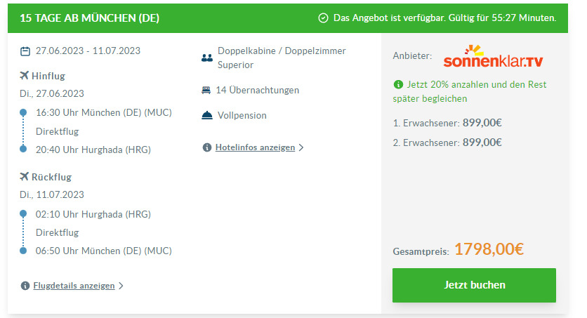Viewport: 587px width, 318px height.
Task: Click the return arrival dot for München 06:50
Action: [x=23, y=251]
